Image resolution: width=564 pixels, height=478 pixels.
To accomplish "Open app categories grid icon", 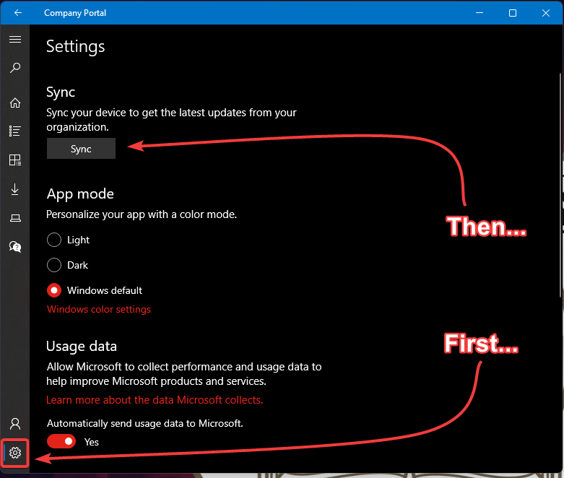I will pos(15,160).
